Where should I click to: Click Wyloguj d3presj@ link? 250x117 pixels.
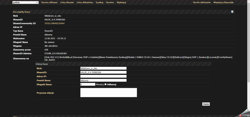click(x=223, y=2)
